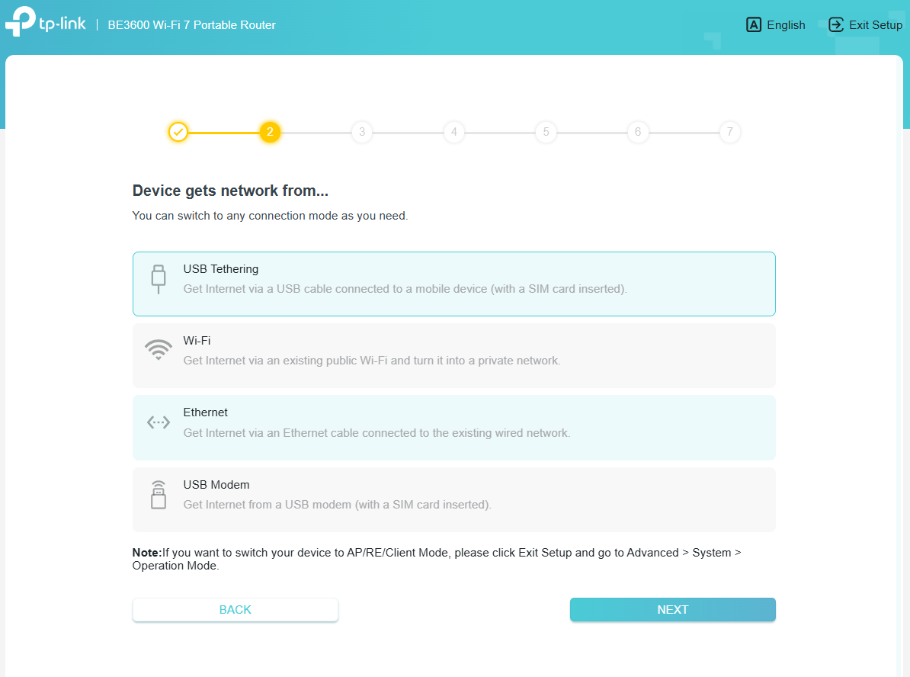
Task: Click the USB Tethering cable icon
Action: point(158,279)
